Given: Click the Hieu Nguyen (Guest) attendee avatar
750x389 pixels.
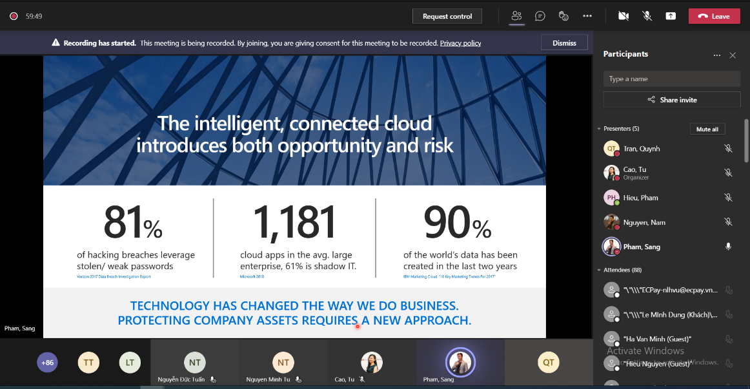Looking at the screenshot, I should [611, 363].
